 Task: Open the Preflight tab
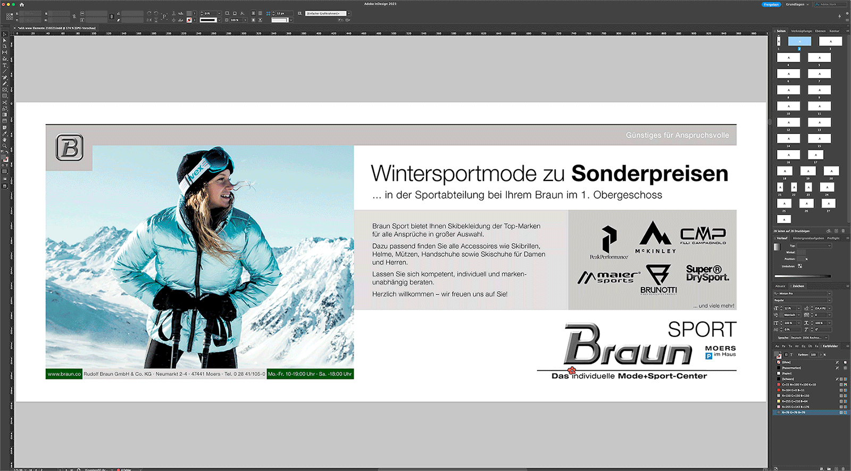pos(833,238)
